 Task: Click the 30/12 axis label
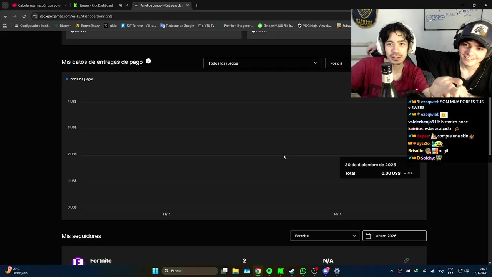[x=337, y=214]
